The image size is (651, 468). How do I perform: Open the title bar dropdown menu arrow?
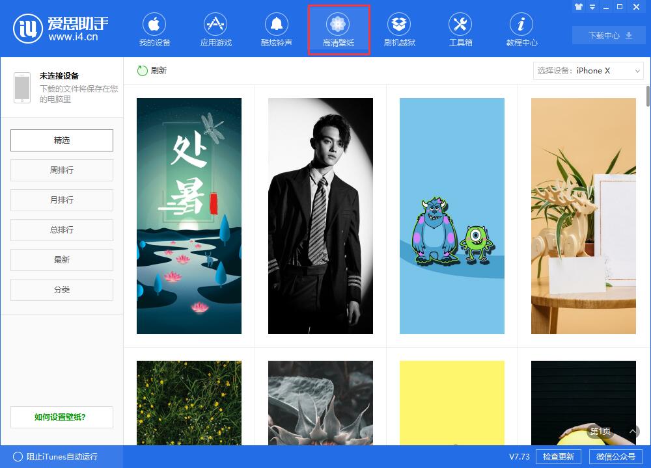[x=592, y=7]
